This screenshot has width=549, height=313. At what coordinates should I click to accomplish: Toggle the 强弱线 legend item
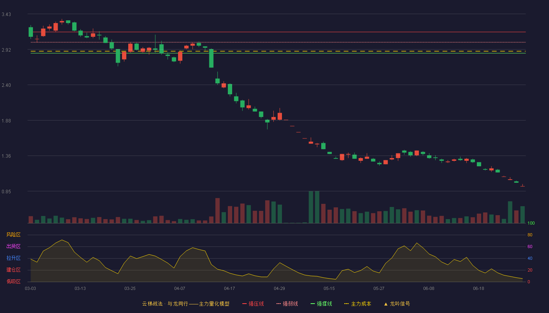287,304
